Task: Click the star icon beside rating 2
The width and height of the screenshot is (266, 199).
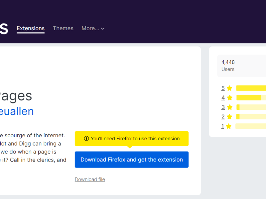Action: [229, 116]
